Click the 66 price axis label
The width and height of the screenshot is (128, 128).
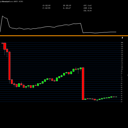pos(122,83)
